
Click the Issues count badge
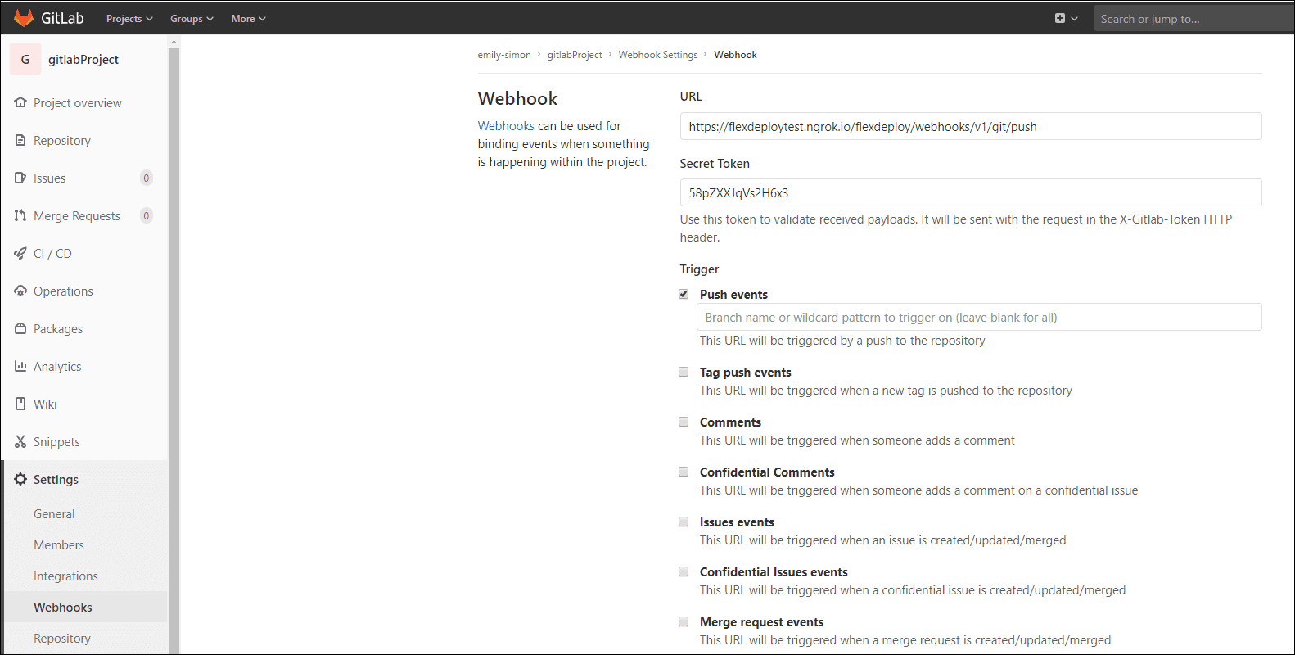(147, 178)
